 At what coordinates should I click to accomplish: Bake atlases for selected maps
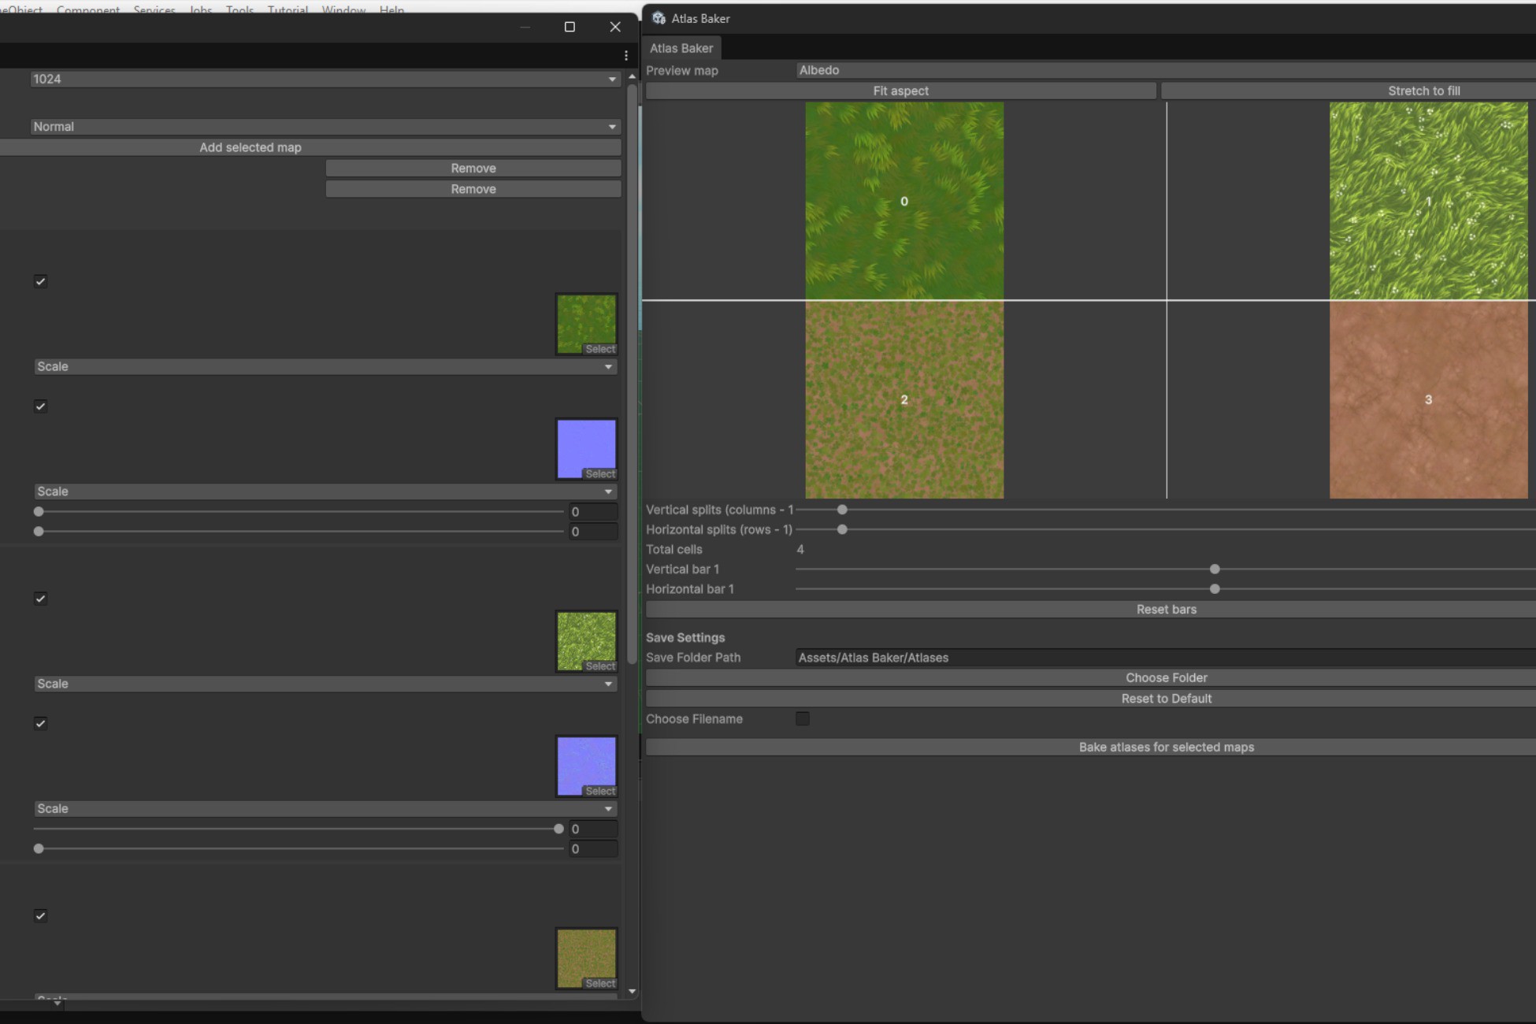point(1166,747)
